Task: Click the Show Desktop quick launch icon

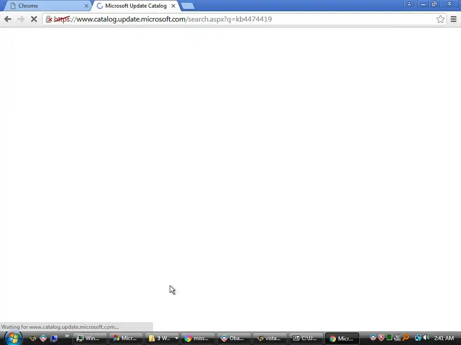Action: [54, 338]
